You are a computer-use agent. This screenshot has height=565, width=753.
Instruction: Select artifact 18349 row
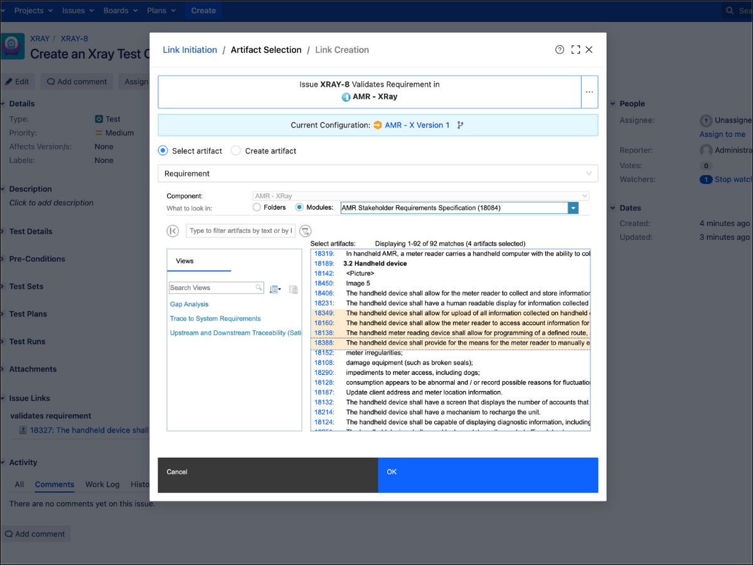[x=451, y=313]
